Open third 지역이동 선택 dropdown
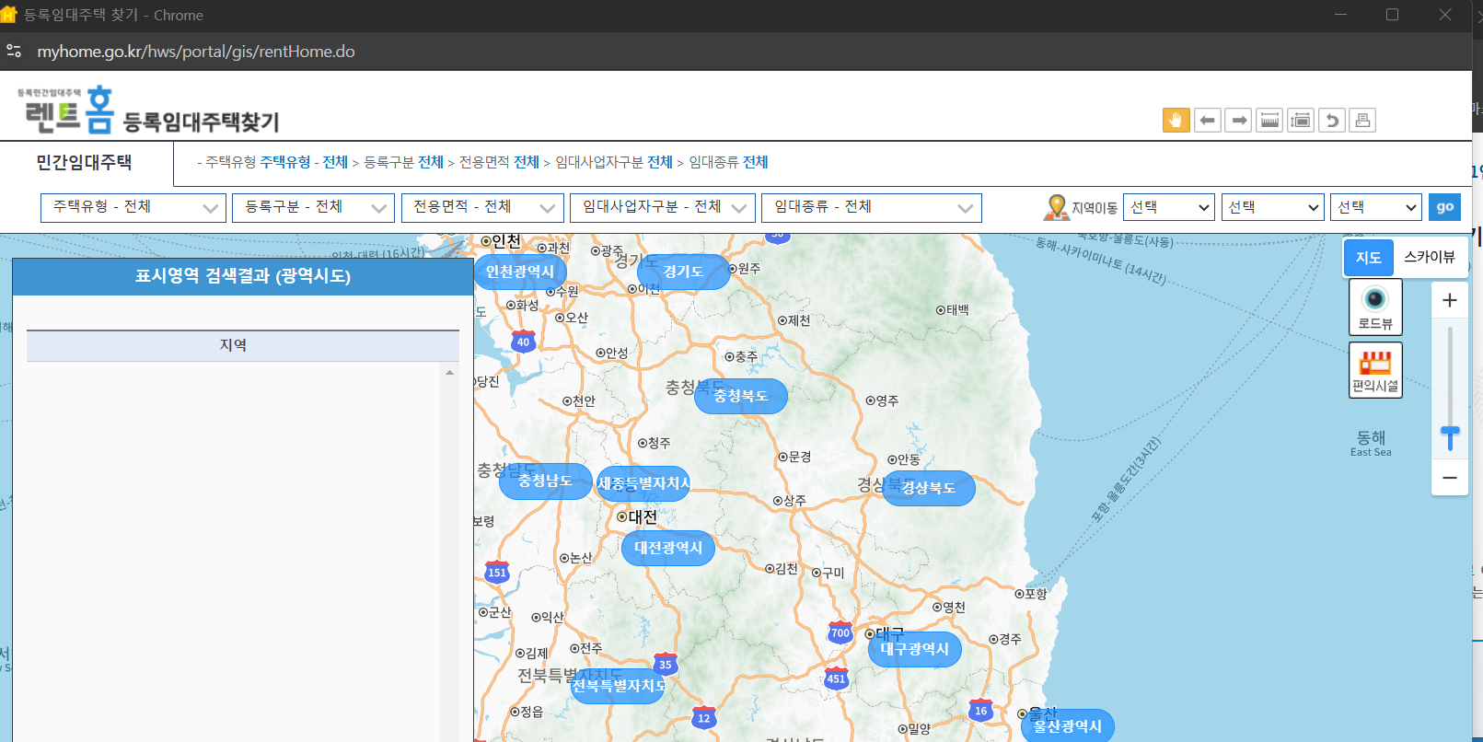1483x742 pixels. tap(1376, 207)
